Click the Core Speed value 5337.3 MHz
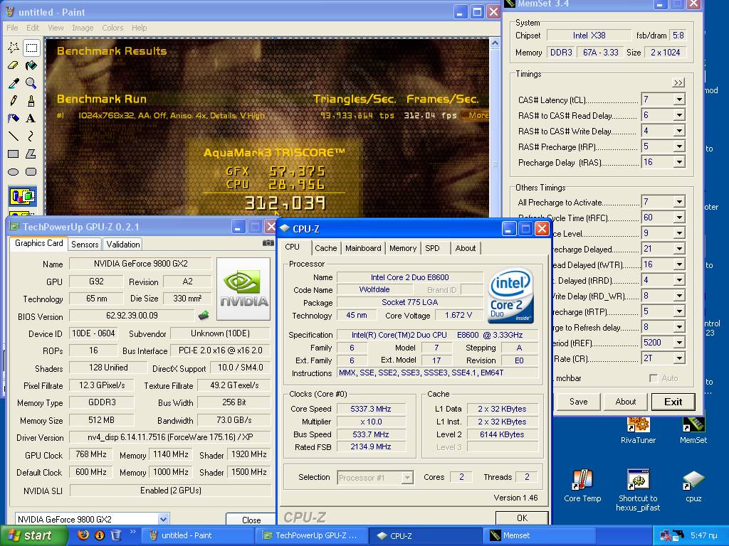 371,409
